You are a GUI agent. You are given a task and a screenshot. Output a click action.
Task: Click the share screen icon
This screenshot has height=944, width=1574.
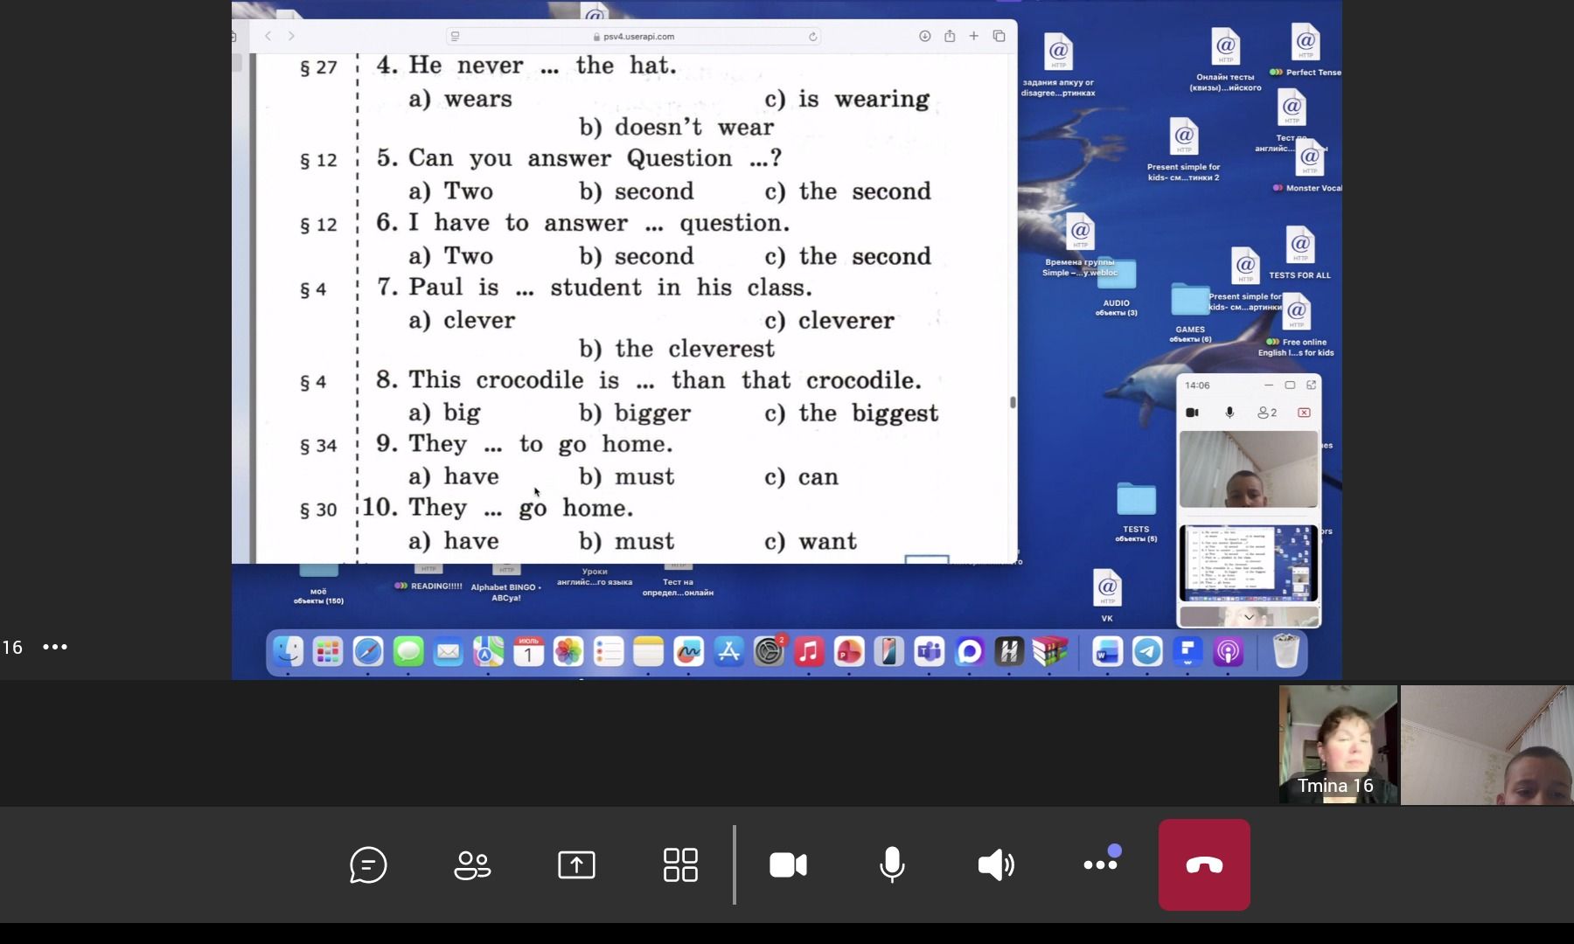576,865
